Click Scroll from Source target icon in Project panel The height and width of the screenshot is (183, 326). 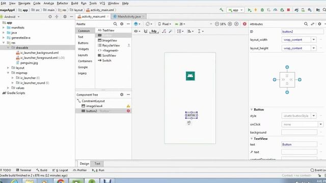pyautogui.click(x=50, y=17)
